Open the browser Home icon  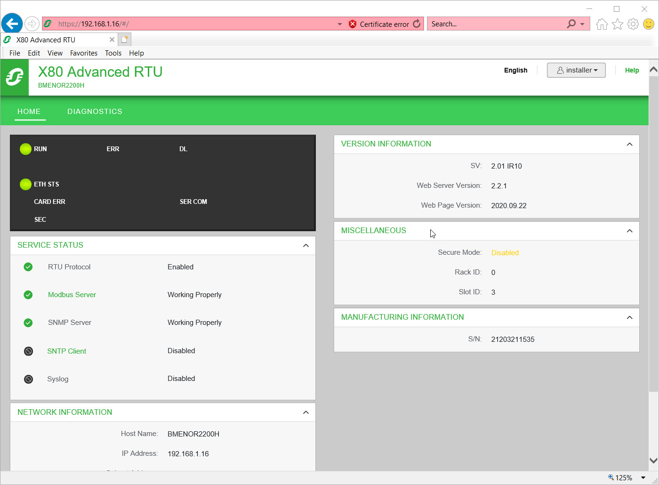[602, 24]
